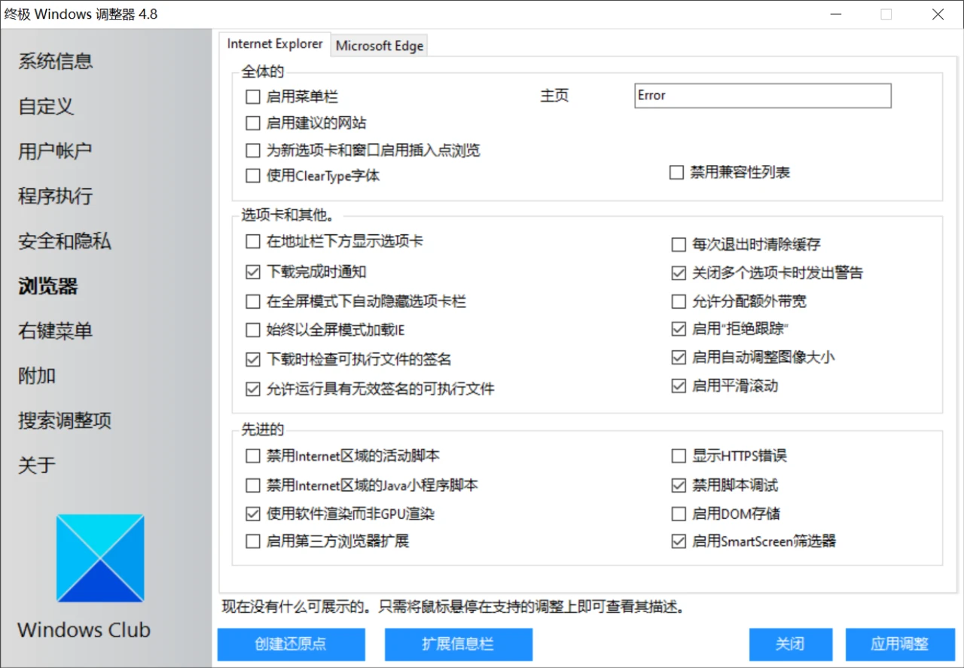Close the window with the X button
This screenshot has height=668, width=964.
point(938,14)
